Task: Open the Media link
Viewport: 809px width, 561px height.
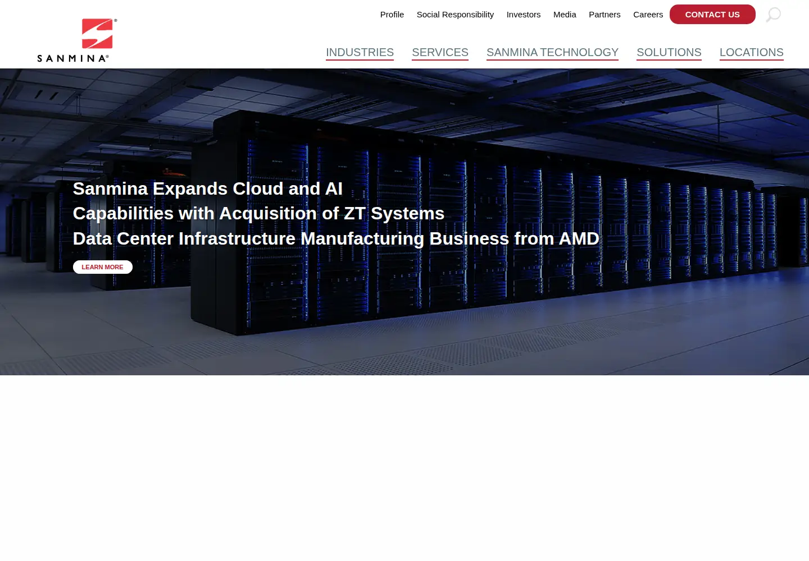Action: point(565,15)
